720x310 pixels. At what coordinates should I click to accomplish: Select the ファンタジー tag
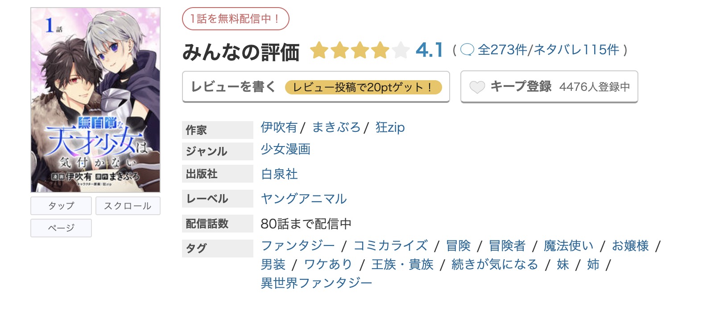297,245
